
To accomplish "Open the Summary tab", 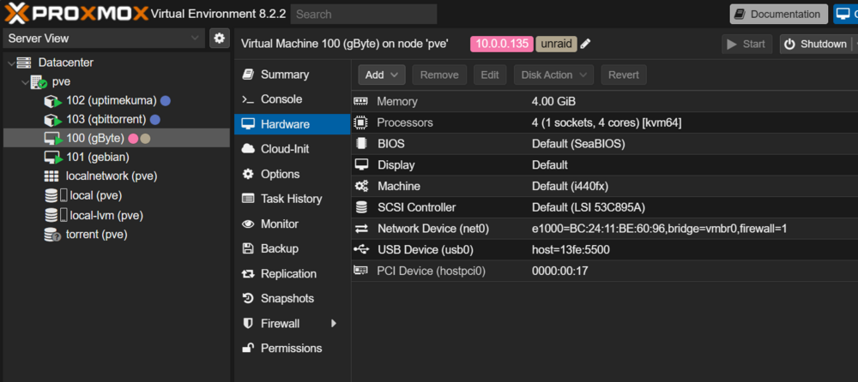I will pyautogui.click(x=293, y=75).
